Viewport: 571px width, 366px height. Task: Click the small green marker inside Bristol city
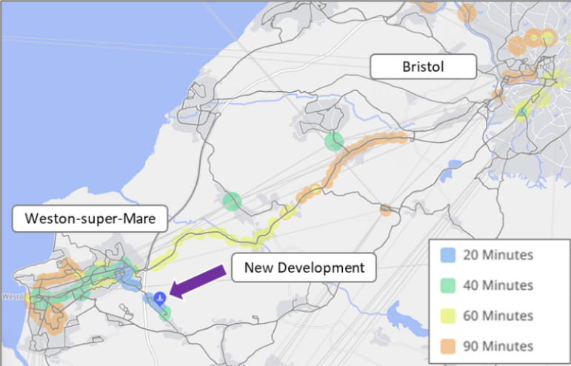point(521,113)
